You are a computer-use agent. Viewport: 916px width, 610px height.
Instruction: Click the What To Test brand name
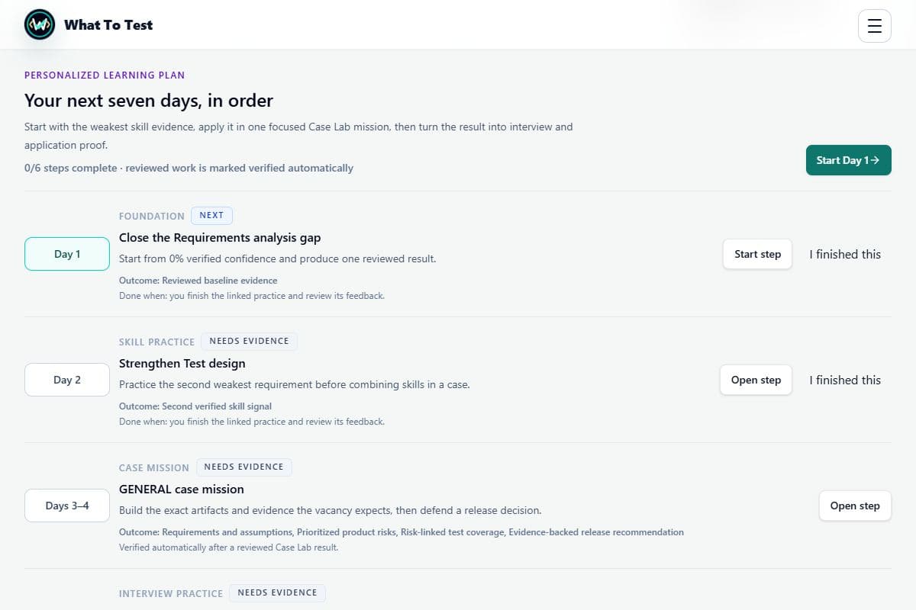pyautogui.click(x=108, y=24)
